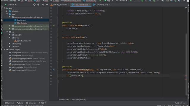Open Search Everywhere magnifier icon
This screenshot has width=190, height=106.
tap(184, 1)
